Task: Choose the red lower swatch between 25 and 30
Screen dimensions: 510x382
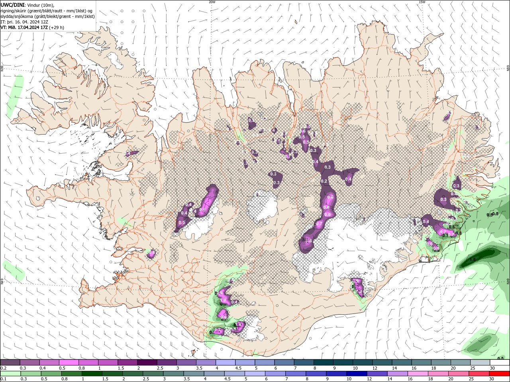Action: click(x=479, y=374)
